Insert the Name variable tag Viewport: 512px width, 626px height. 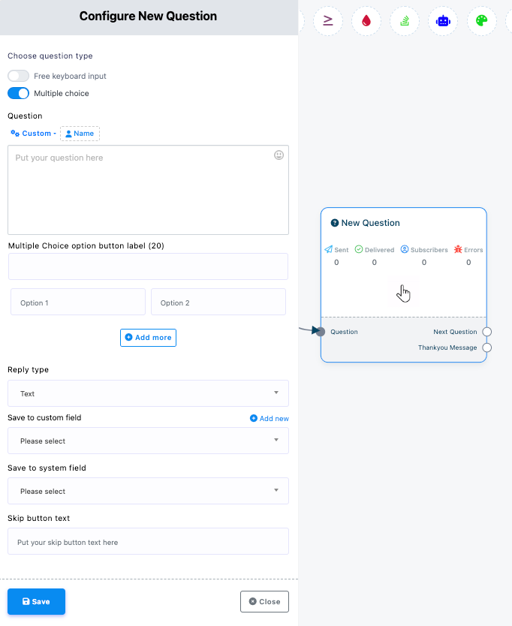coord(80,134)
